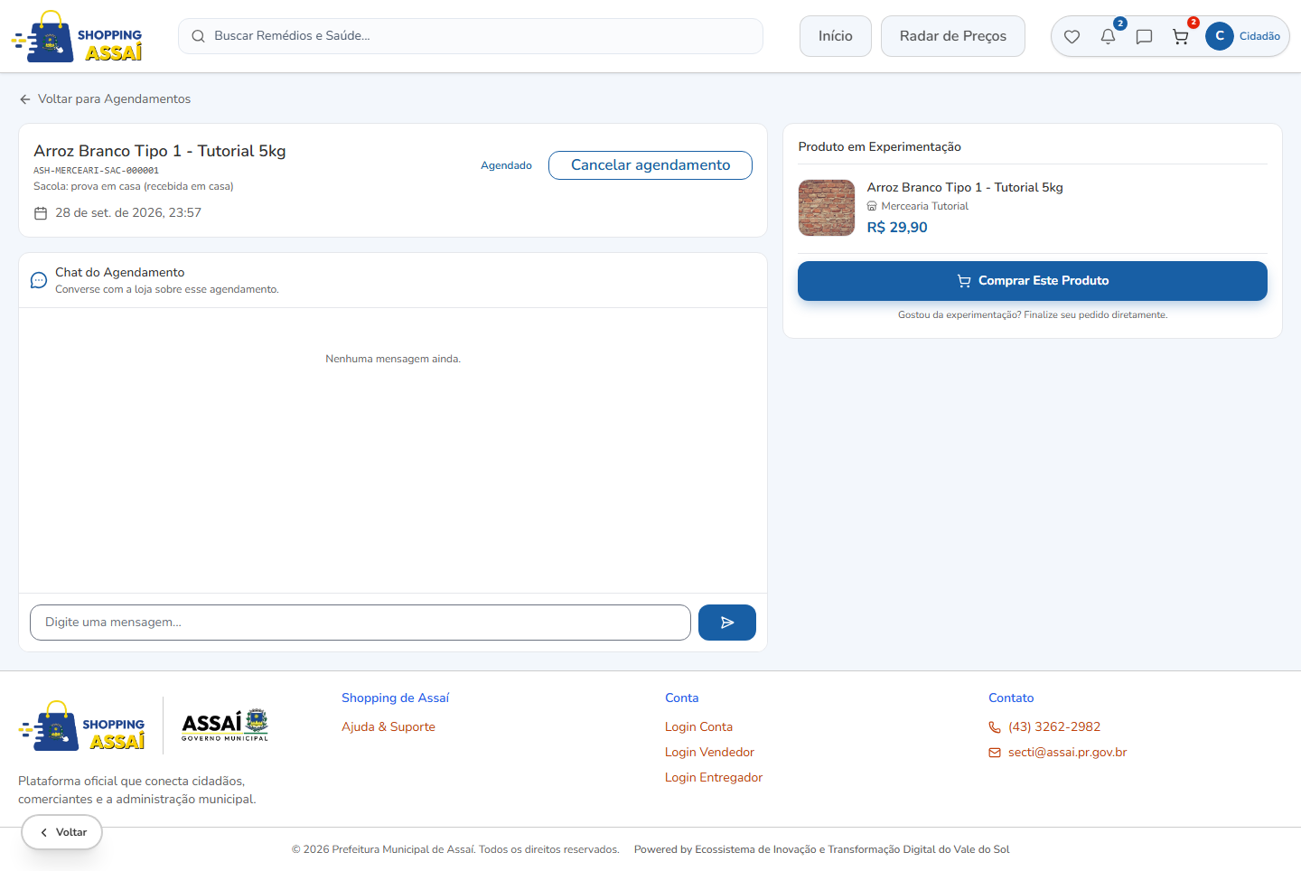
Task: Click the floating Voltar button
Action: [x=62, y=832]
